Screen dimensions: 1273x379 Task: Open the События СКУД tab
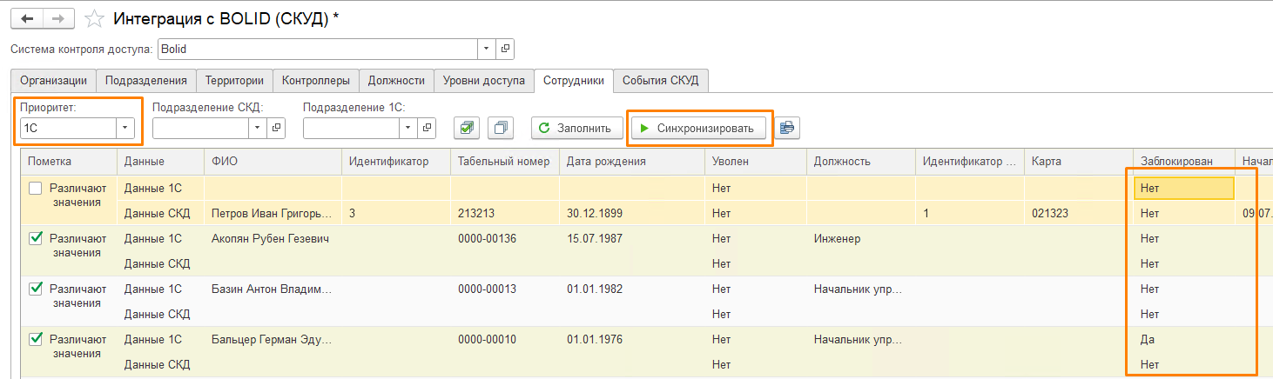661,81
